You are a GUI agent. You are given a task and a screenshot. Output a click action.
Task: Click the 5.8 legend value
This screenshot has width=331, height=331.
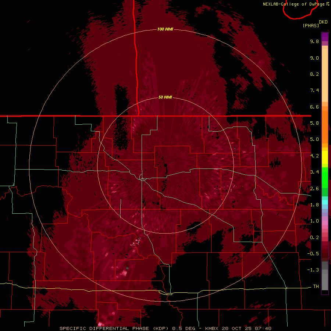314,123
